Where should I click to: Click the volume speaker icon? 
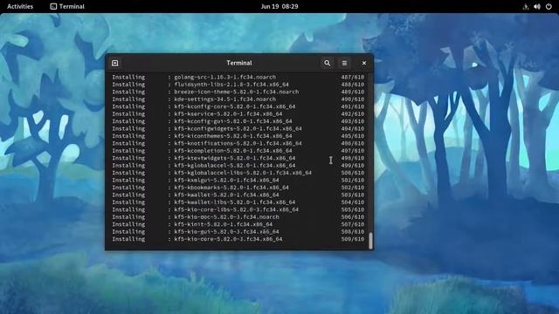point(537,6)
